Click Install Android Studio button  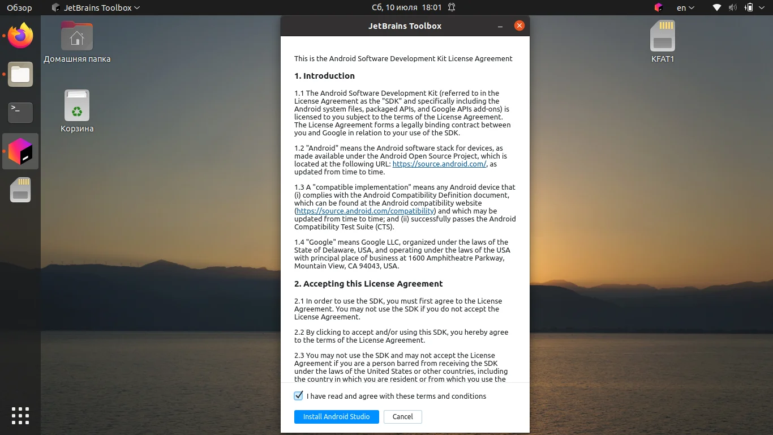point(337,417)
